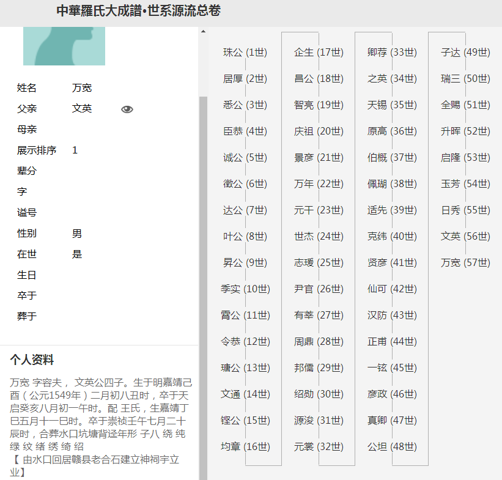Click 仙可 (42世)

point(392,289)
